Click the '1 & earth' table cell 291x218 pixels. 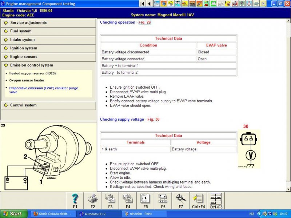tap(135, 149)
